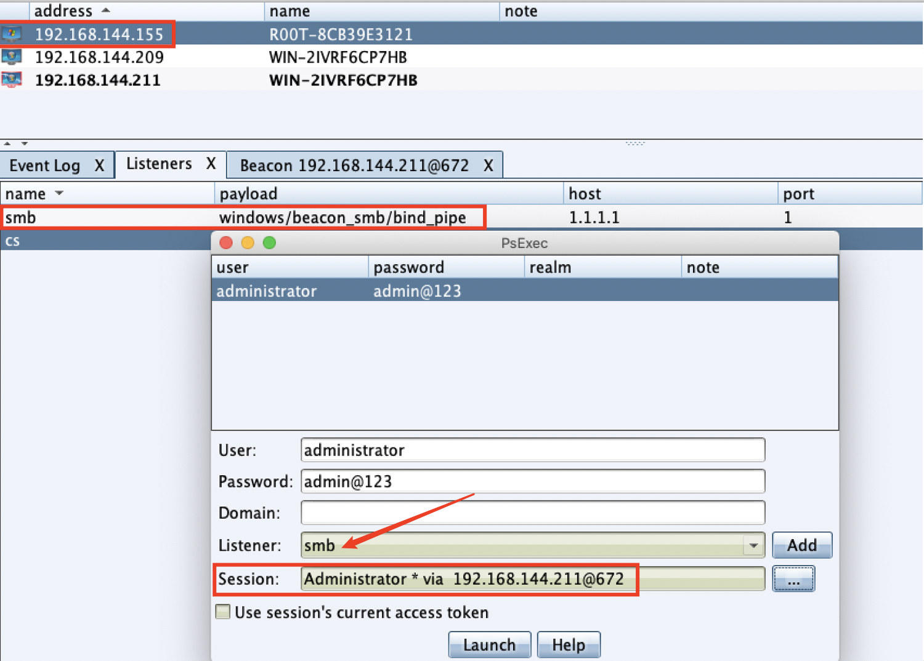The height and width of the screenshot is (661, 924).
Task: Launch the PsExec attack
Action: click(x=490, y=645)
